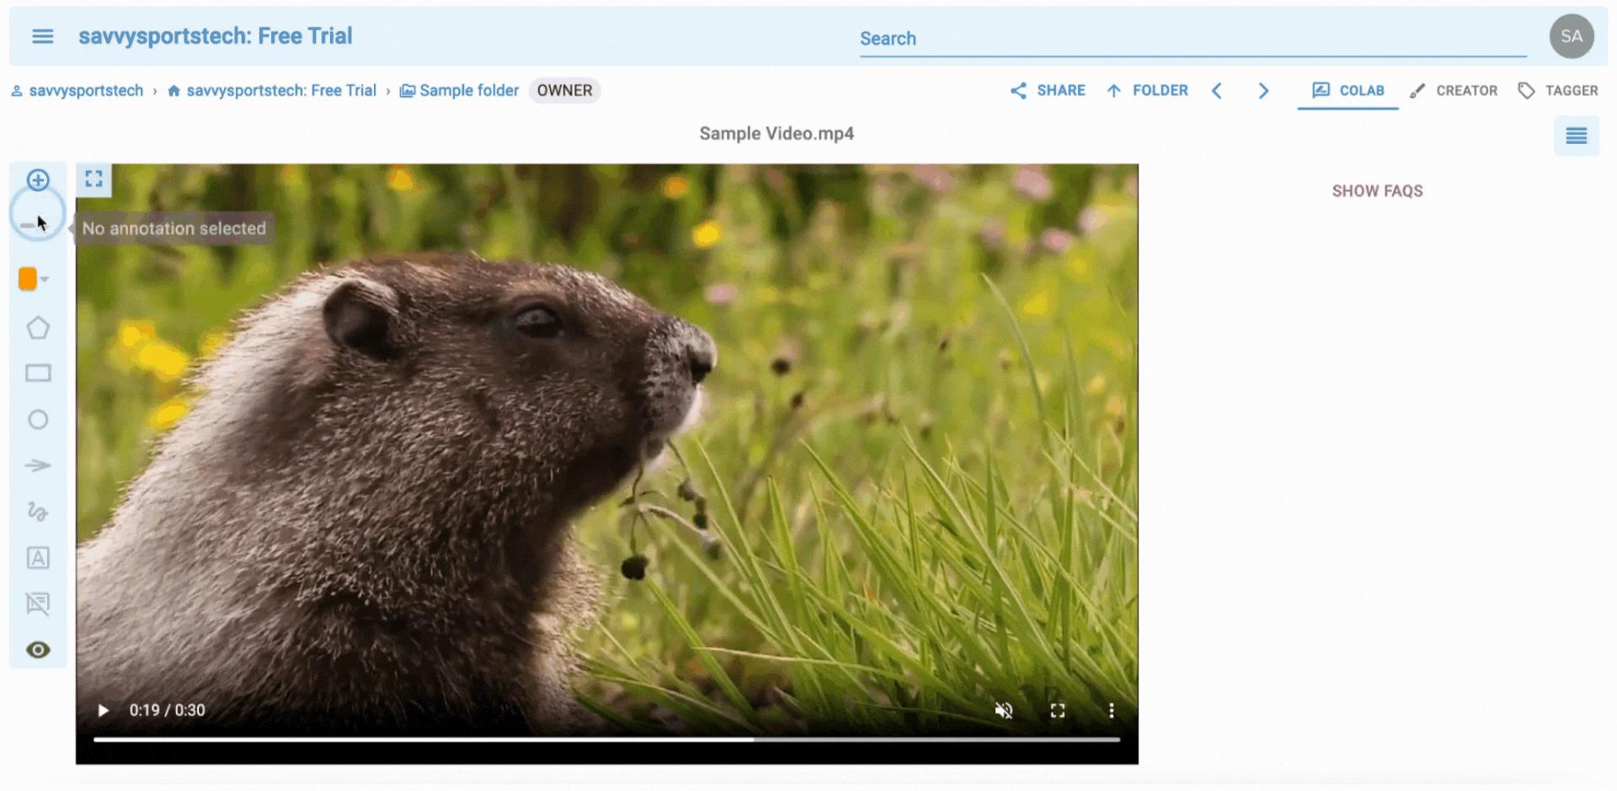Viewport: 1617px width, 791px height.
Task: Go to next asset chevron
Action: tap(1263, 91)
